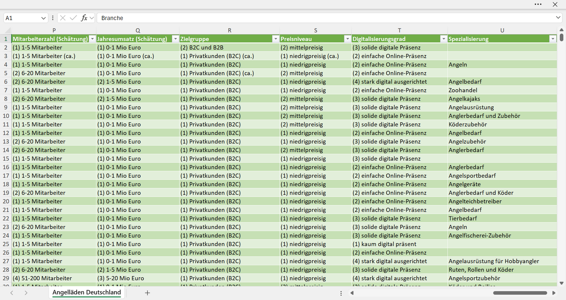
Task: Expand the formula bar with chevron
Action: pyautogui.click(x=558, y=18)
